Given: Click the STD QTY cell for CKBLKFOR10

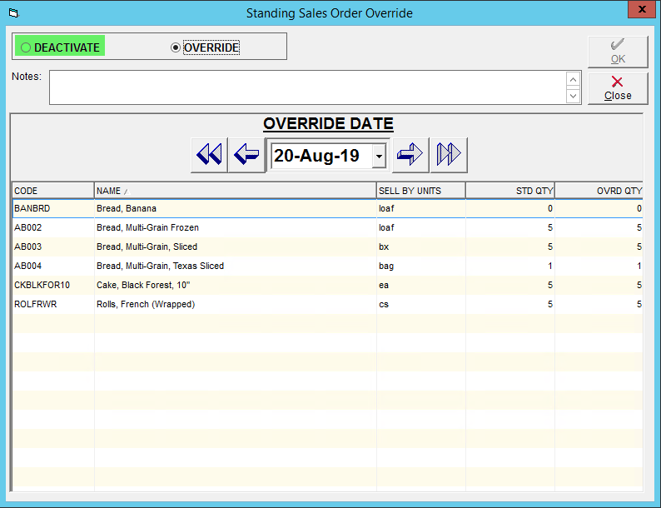Looking at the screenshot, I should point(510,285).
